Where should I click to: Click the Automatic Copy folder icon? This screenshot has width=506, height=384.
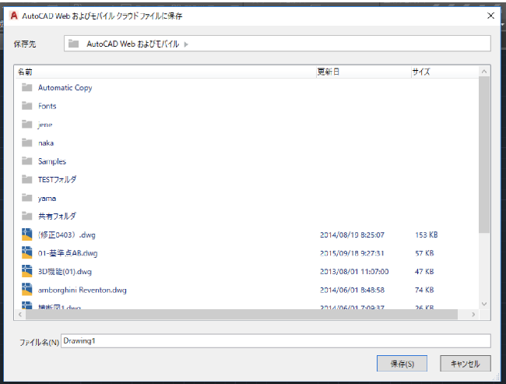pyautogui.click(x=26, y=87)
